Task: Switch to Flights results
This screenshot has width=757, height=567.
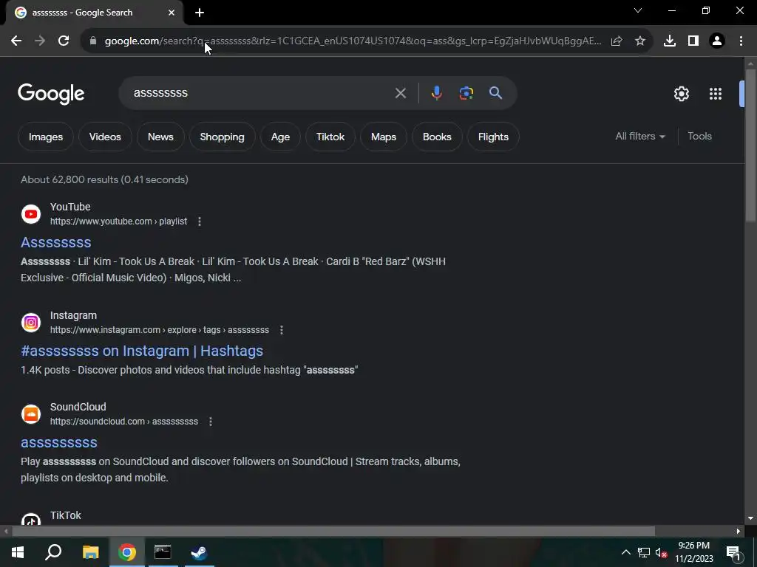Action: 493,137
